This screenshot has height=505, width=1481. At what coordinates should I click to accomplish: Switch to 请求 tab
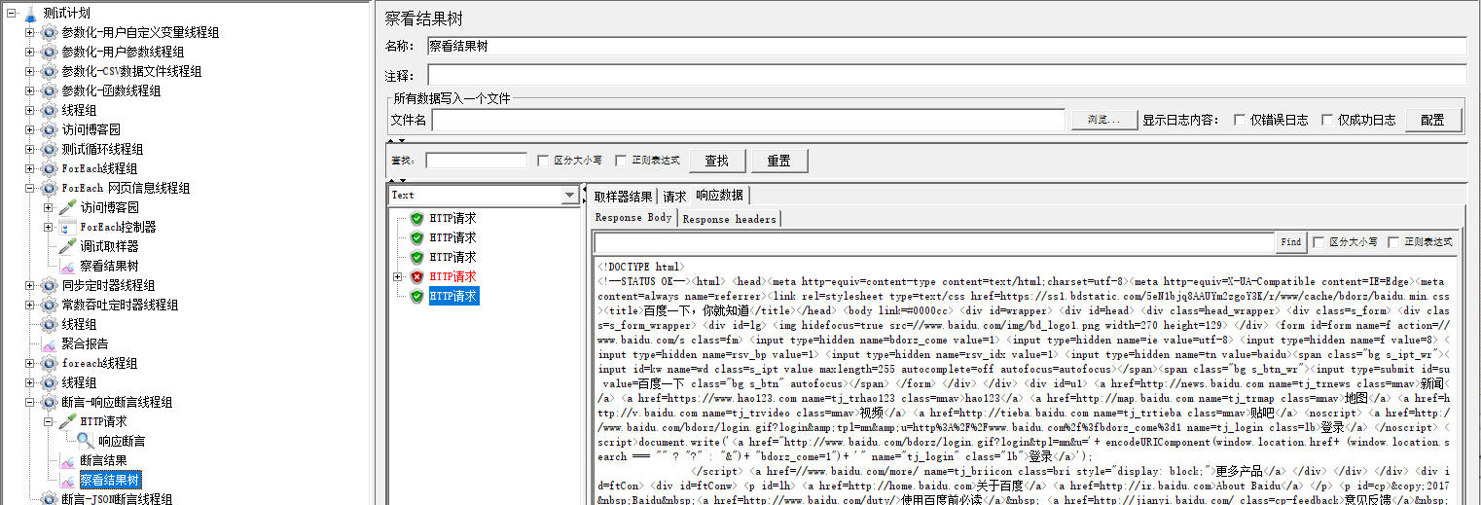(674, 196)
